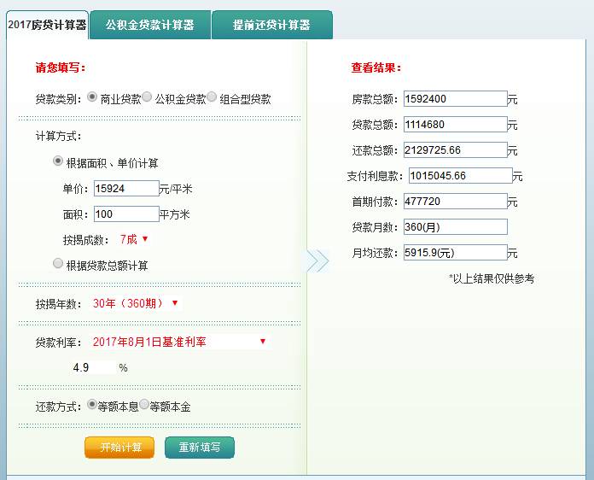The height and width of the screenshot is (480, 594).
Task: Select 等额本息 repayment method
Action: coord(91,404)
